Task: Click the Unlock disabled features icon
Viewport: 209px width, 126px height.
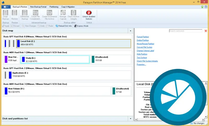Action: 89,13
